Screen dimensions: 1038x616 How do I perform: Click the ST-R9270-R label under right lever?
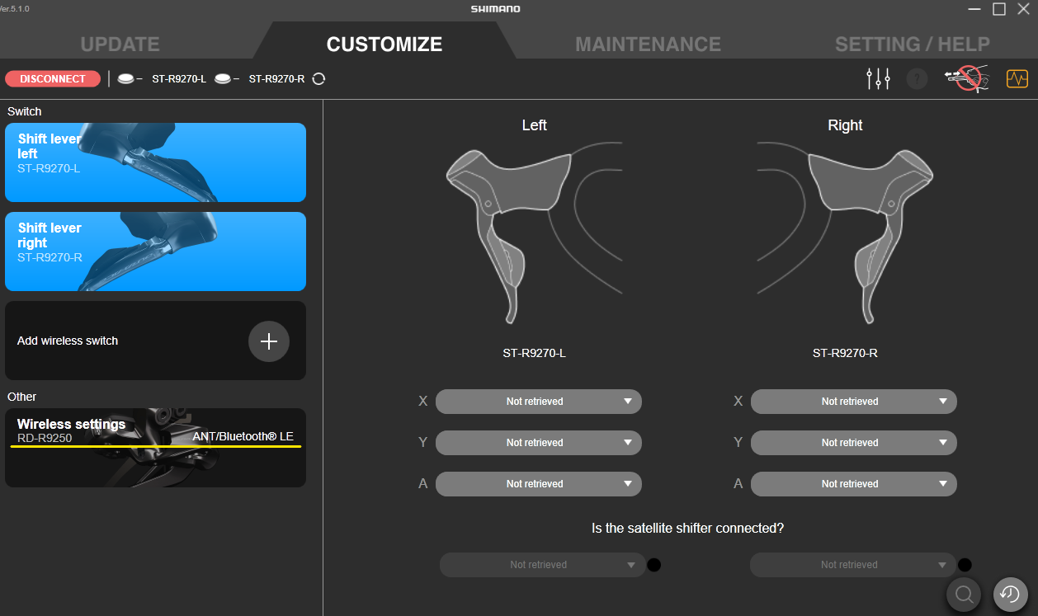pos(845,353)
